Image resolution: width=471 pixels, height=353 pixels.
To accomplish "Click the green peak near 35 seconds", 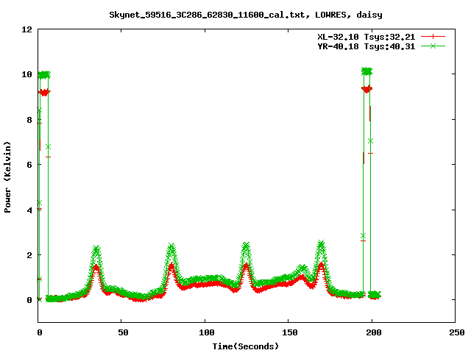I will coord(96,249).
